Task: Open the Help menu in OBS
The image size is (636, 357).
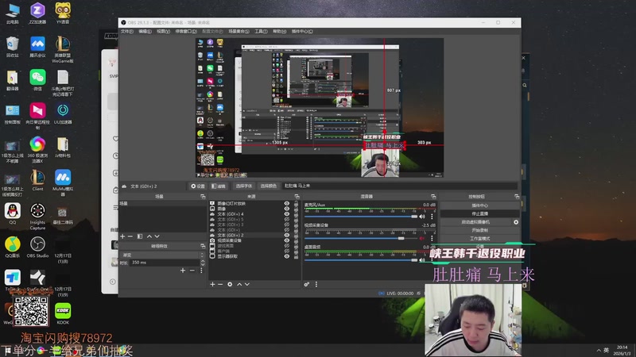Action: (x=279, y=32)
